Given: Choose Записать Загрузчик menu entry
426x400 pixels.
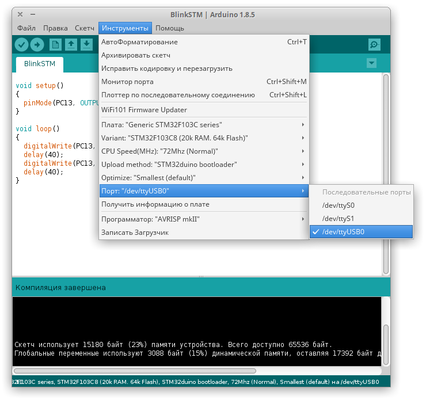Looking at the screenshot, I should 204,233.
